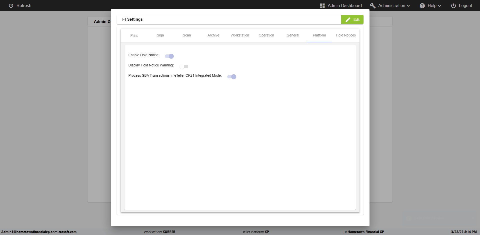
Task: Click the Display Hold Notice Warning label
Action: pyautogui.click(x=151, y=65)
